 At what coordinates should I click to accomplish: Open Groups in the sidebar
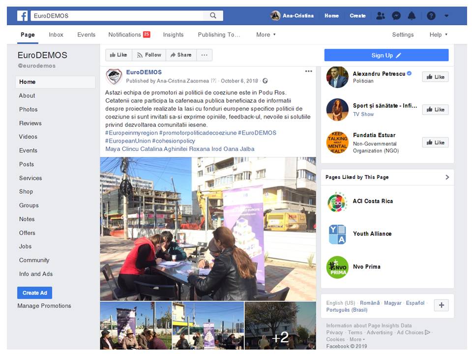pyautogui.click(x=29, y=206)
